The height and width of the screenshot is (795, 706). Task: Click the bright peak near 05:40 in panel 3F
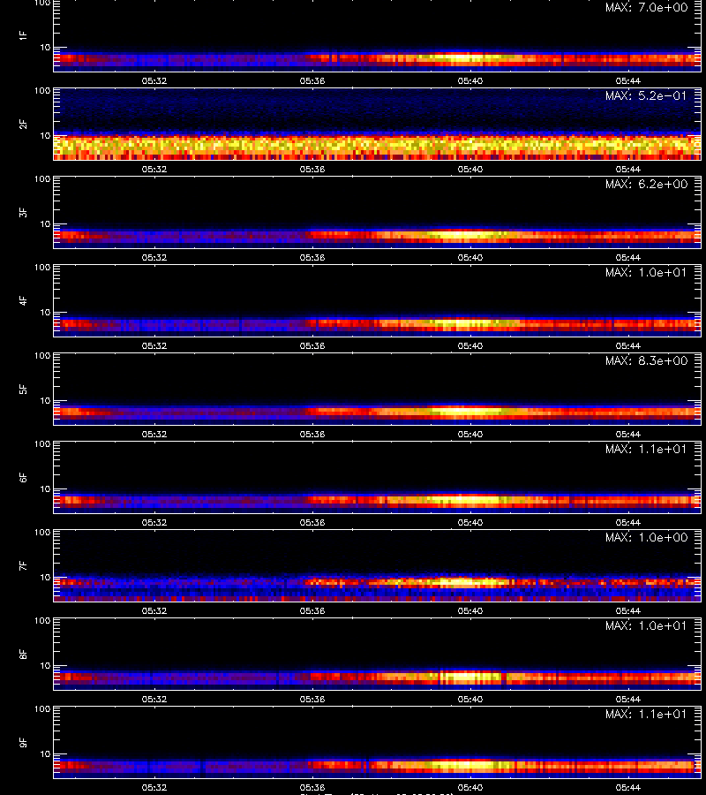click(x=463, y=235)
